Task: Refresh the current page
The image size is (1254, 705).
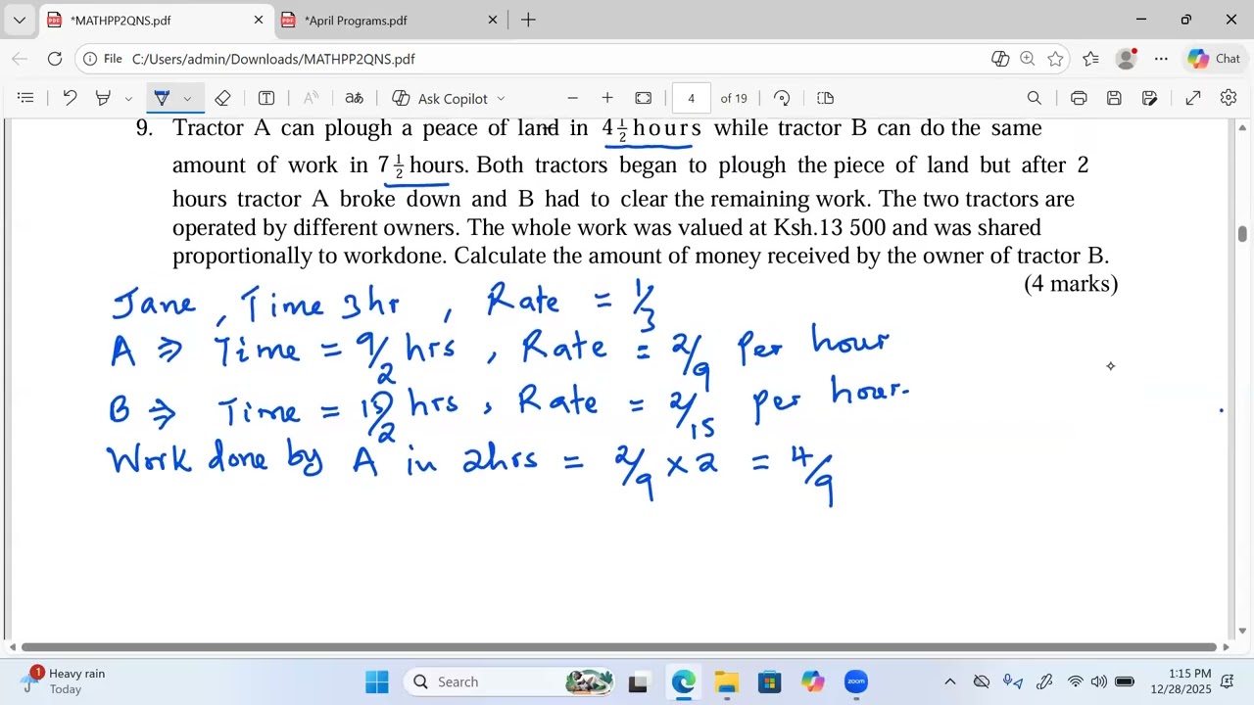Action: click(55, 59)
